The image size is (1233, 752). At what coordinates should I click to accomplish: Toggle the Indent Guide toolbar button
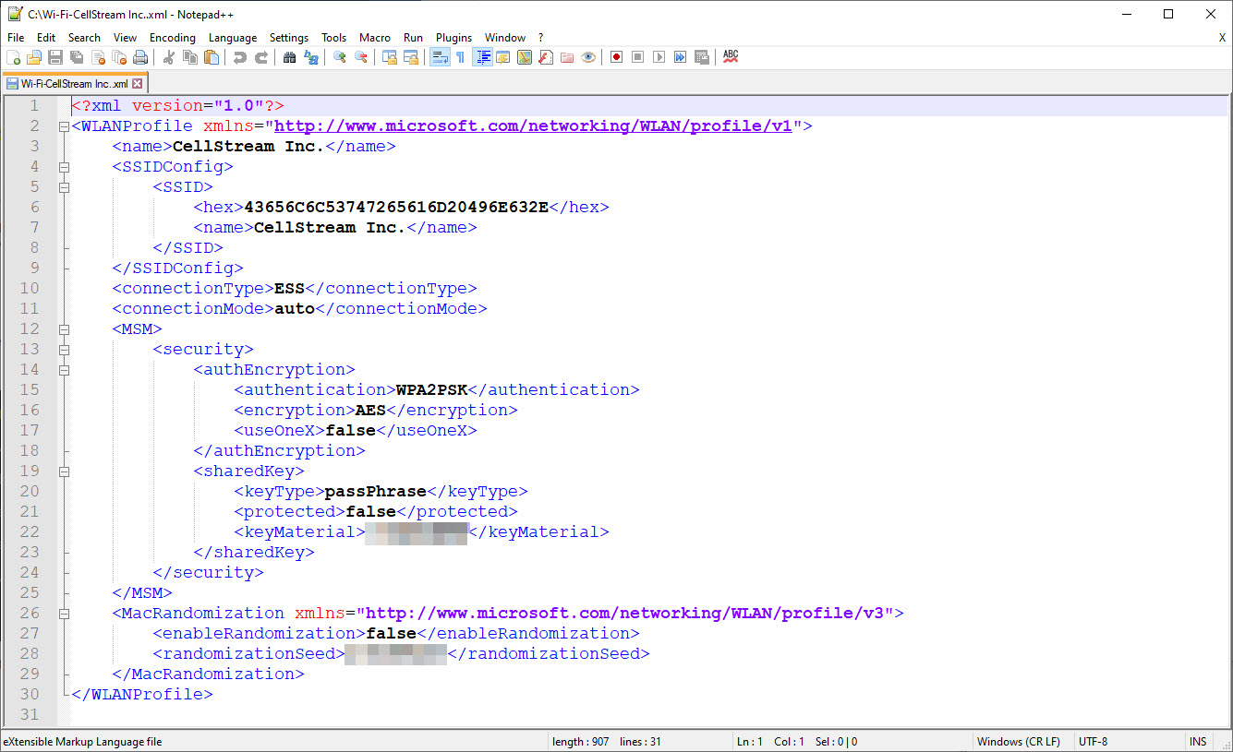point(482,57)
